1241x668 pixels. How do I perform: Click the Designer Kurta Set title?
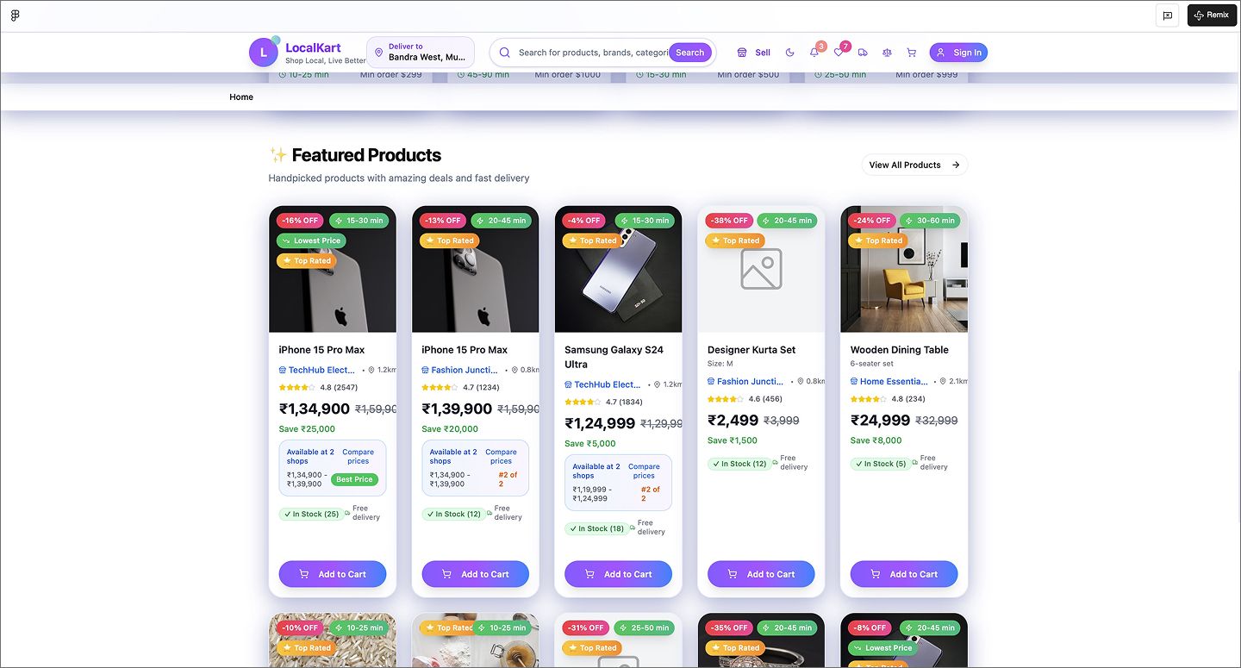(x=751, y=350)
